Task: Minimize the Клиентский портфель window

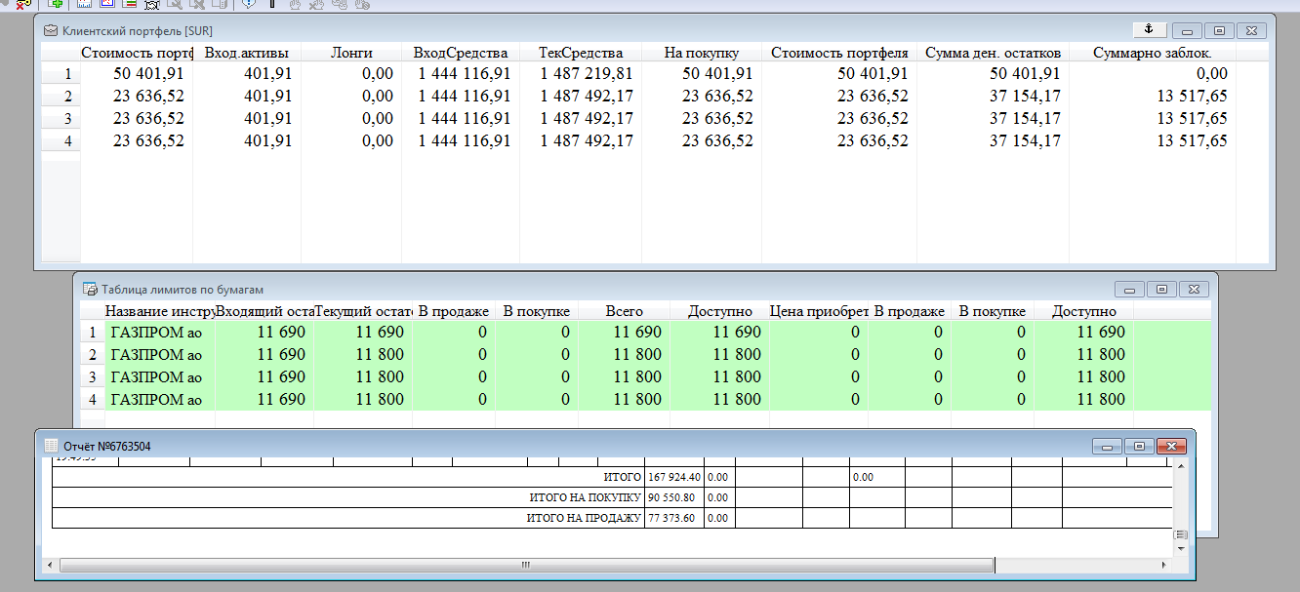Action: [1186, 30]
